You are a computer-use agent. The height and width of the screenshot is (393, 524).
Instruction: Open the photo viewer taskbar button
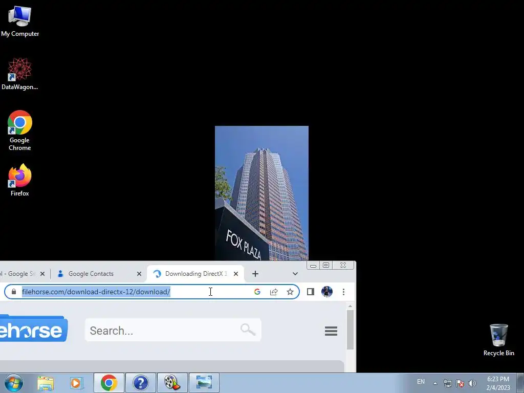[204, 383]
